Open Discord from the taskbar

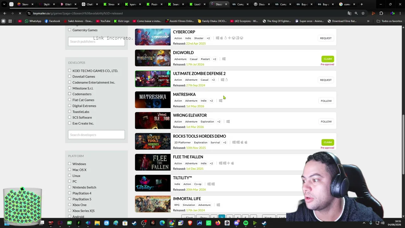tap(237, 223)
